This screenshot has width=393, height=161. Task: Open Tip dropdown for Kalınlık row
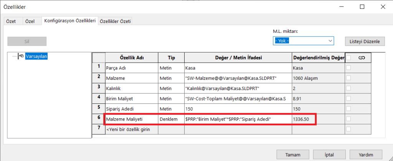[171, 88]
